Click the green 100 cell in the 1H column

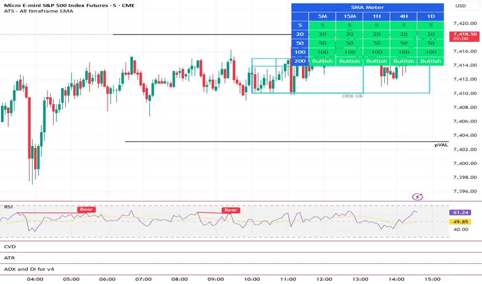click(x=376, y=52)
